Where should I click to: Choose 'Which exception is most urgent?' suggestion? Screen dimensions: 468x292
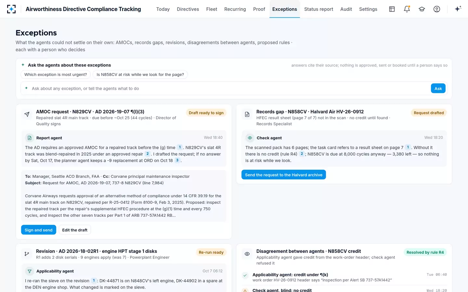coord(56,75)
